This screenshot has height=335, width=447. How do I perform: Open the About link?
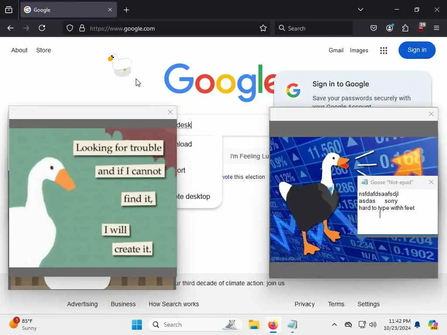[19, 50]
